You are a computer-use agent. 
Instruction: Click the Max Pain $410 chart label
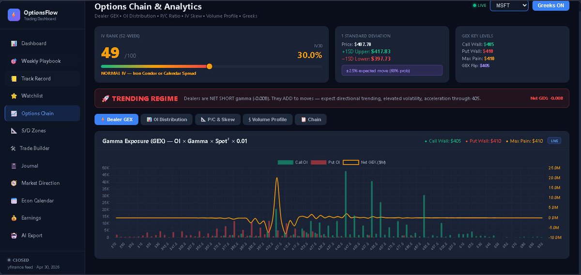(524, 141)
